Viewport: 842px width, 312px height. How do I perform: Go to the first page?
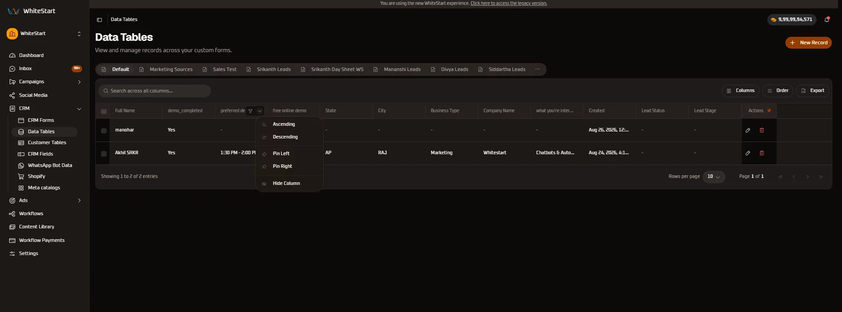[x=781, y=177]
